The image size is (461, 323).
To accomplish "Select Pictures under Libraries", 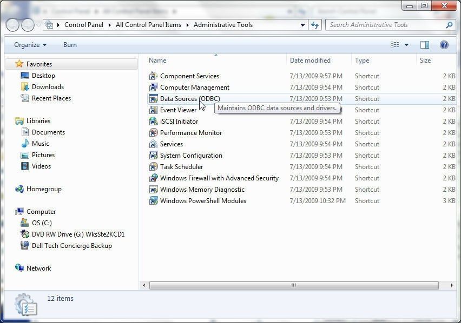I will pyautogui.click(x=43, y=155).
